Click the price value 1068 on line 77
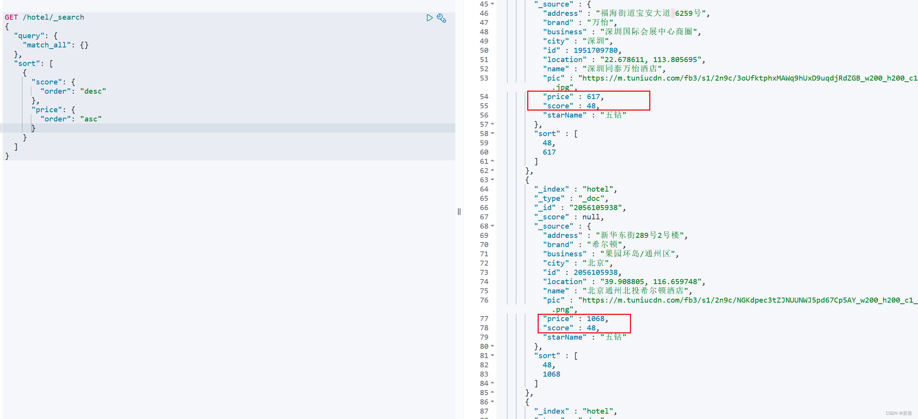The width and height of the screenshot is (918, 419). [x=596, y=319]
